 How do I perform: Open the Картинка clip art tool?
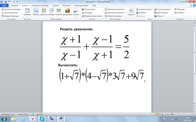(x=44, y=12)
